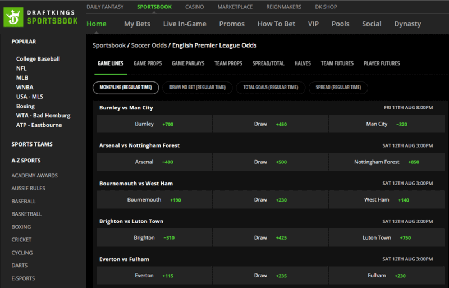Switch to the Casino section
Screen dimensions: 449x288
click(194, 7)
